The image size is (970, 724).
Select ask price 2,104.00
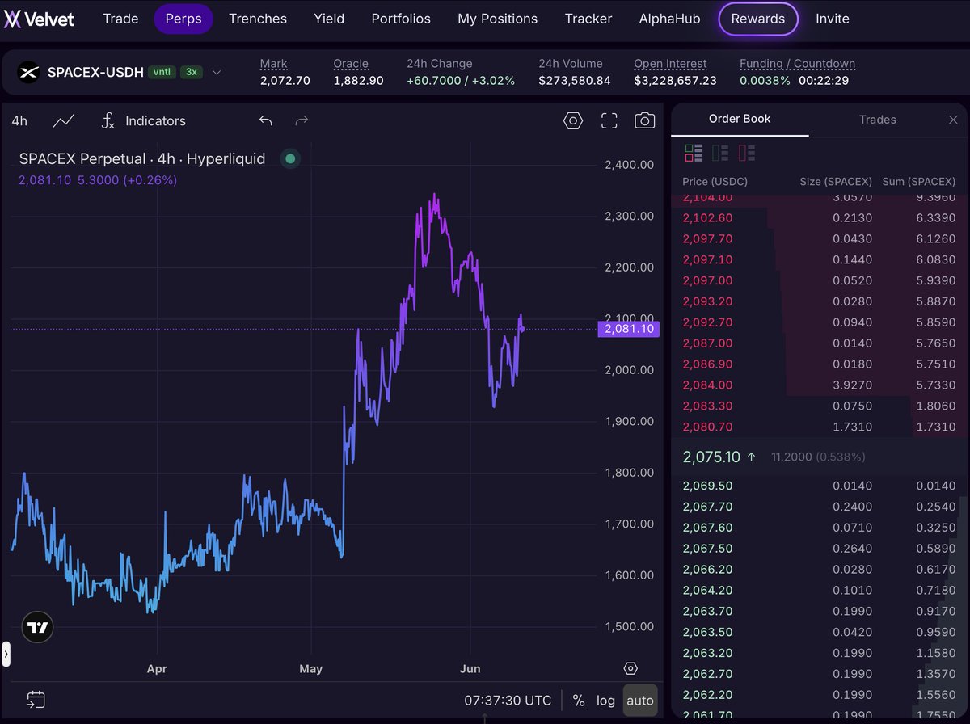[707, 196]
